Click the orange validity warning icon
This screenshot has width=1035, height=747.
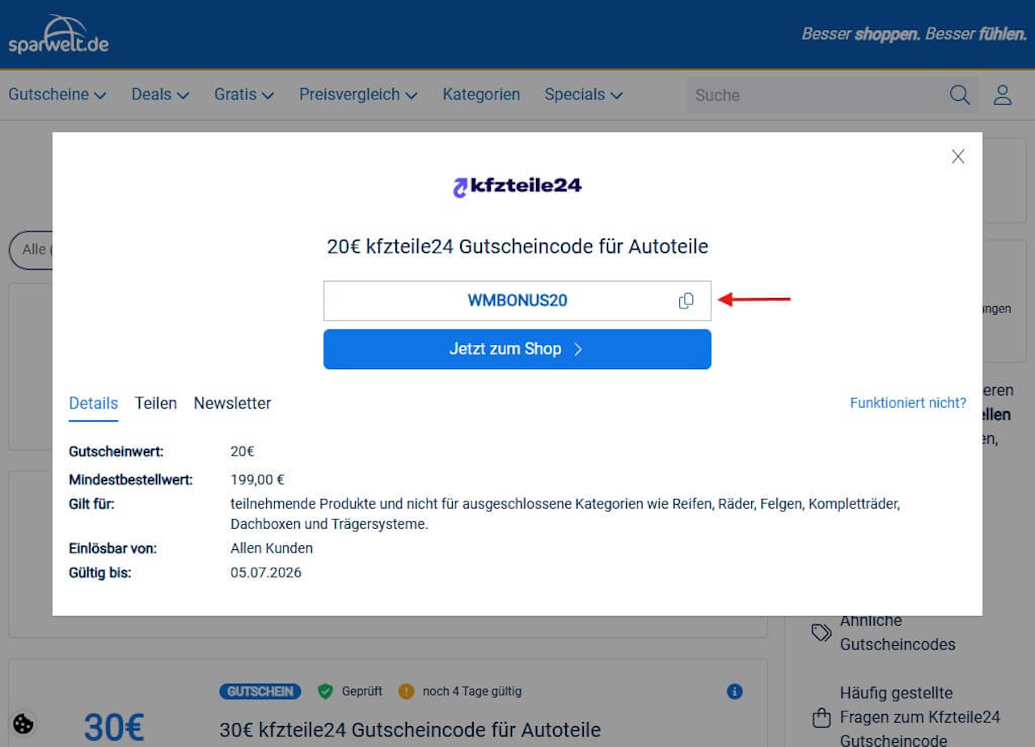pos(406,691)
